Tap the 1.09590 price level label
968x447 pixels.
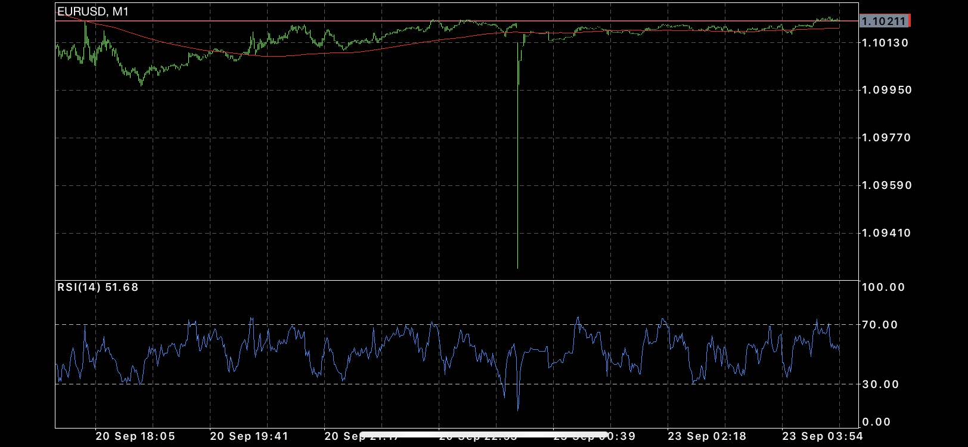click(886, 185)
